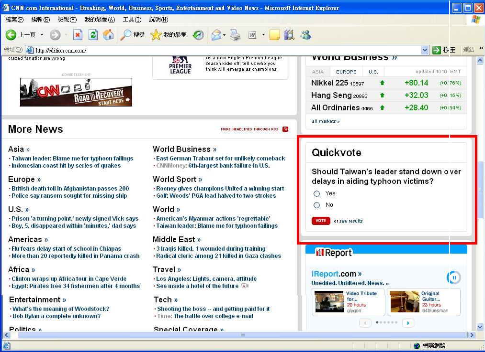Screen dimensions: 485x352
Task: Open the 檢視 (View) menu
Action: click(67, 20)
